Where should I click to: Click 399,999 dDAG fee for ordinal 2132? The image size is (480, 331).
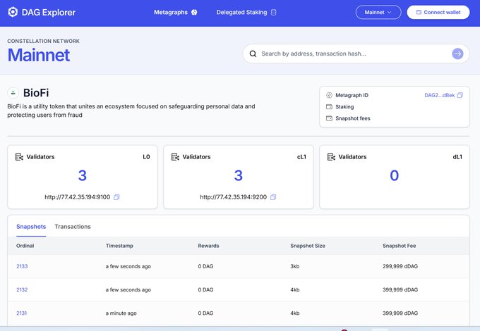coord(400,289)
